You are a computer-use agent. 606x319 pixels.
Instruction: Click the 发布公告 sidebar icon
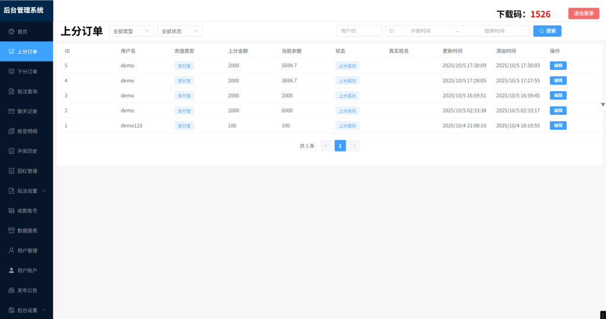click(x=11, y=290)
